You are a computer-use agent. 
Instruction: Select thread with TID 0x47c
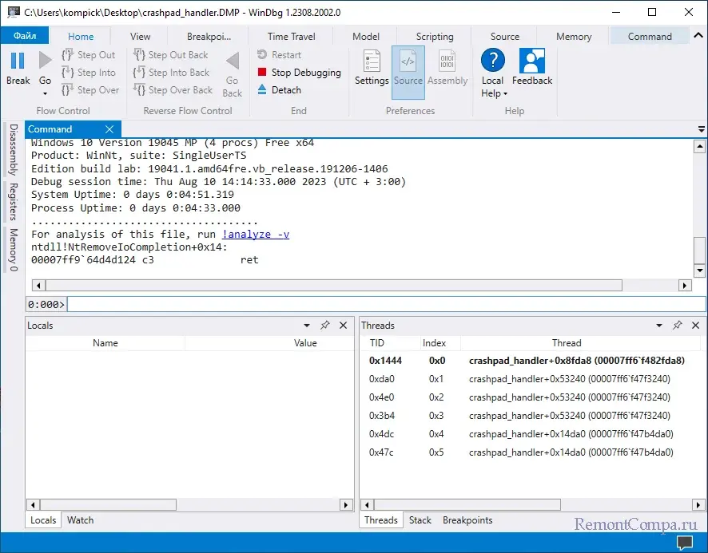[x=531, y=452]
